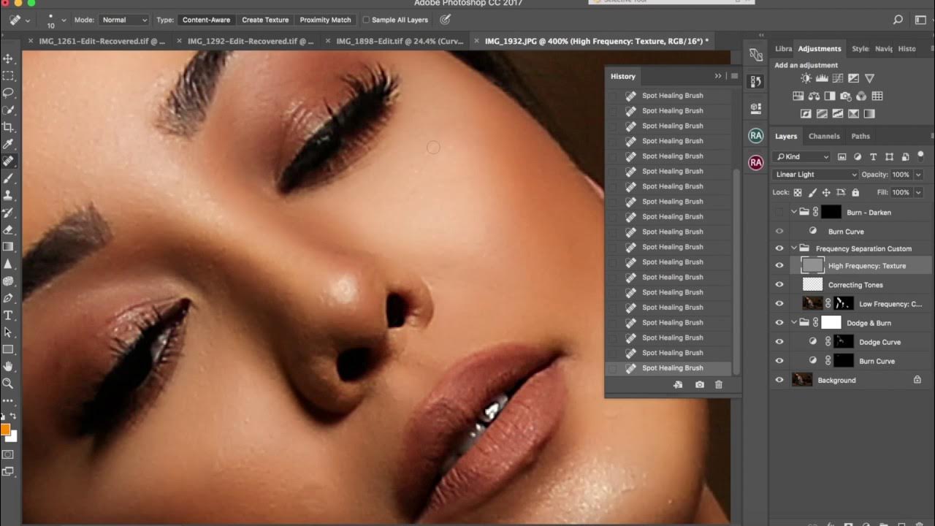This screenshot has width=935, height=526.
Task: Open the Styles panel tab
Action: click(x=860, y=49)
